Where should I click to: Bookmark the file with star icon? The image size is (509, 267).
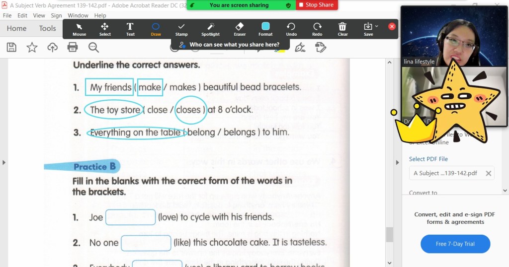(32, 47)
